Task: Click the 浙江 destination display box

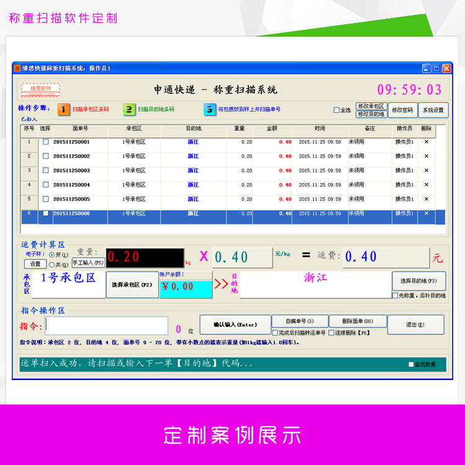Action: 316,285
